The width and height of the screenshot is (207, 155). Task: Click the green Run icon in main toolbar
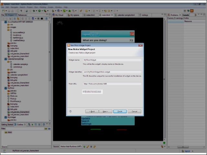coord(39,11)
